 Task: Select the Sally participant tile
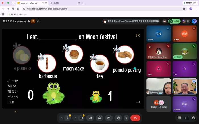[x=159, y=69]
